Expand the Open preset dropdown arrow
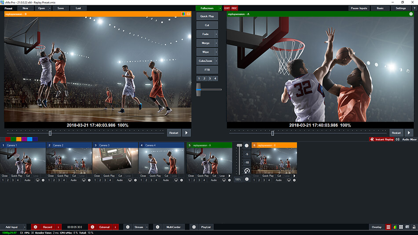Screen dimensions: 418x235 pos(50,8)
